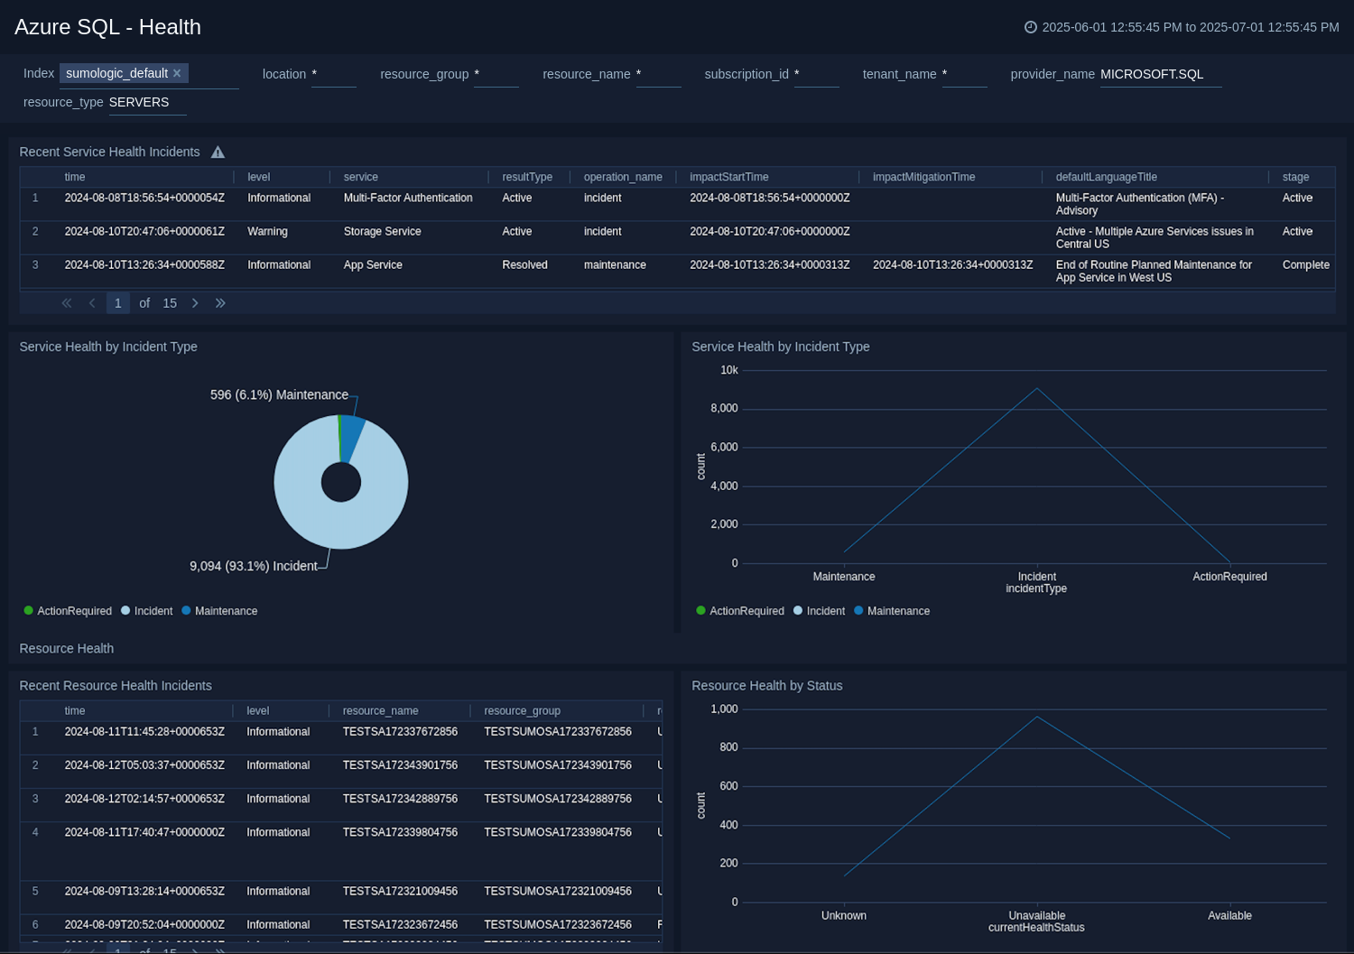The width and height of the screenshot is (1354, 954).
Task: Select 'Multi-Factor Authentication' service cell
Action: (408, 199)
